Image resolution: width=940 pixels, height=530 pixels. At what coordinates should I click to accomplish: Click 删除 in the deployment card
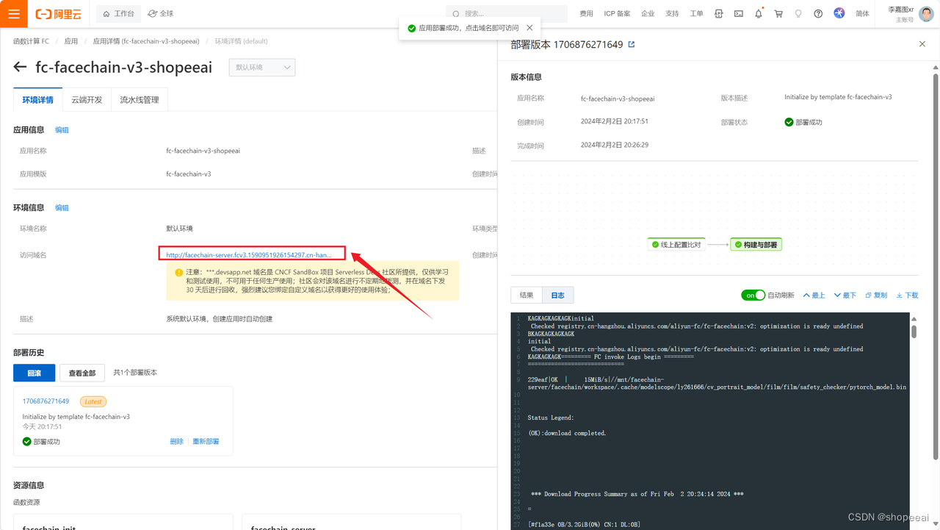click(x=176, y=442)
